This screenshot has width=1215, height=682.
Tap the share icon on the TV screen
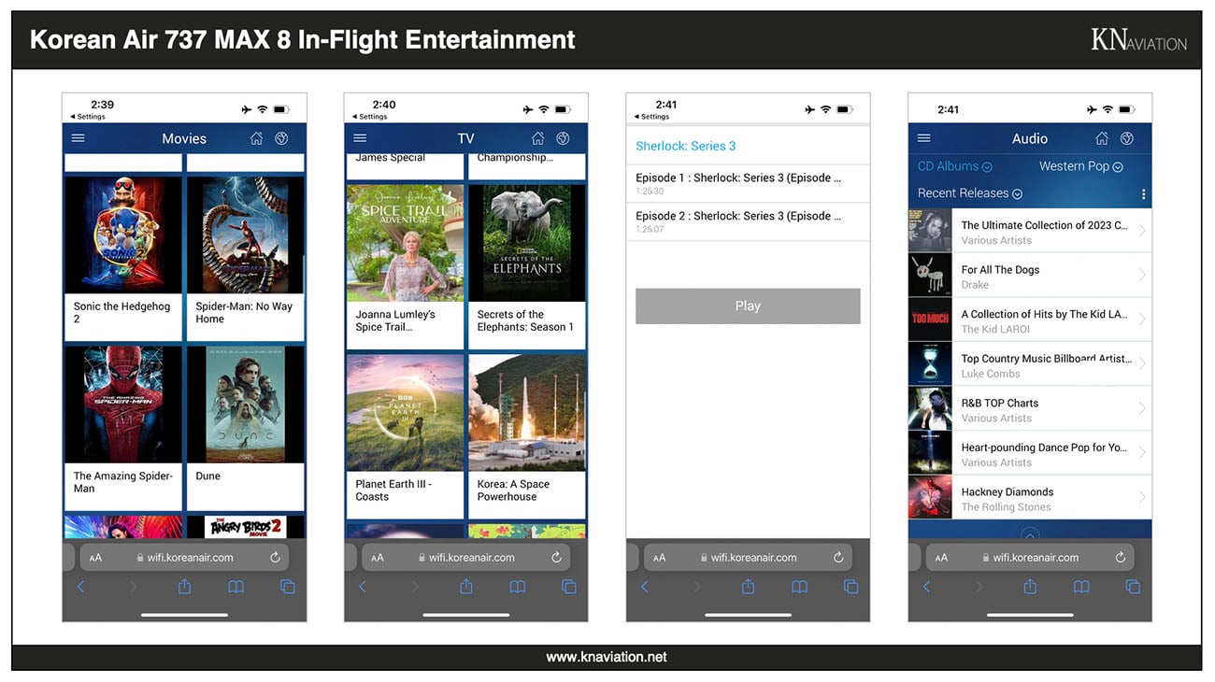pyautogui.click(x=466, y=586)
